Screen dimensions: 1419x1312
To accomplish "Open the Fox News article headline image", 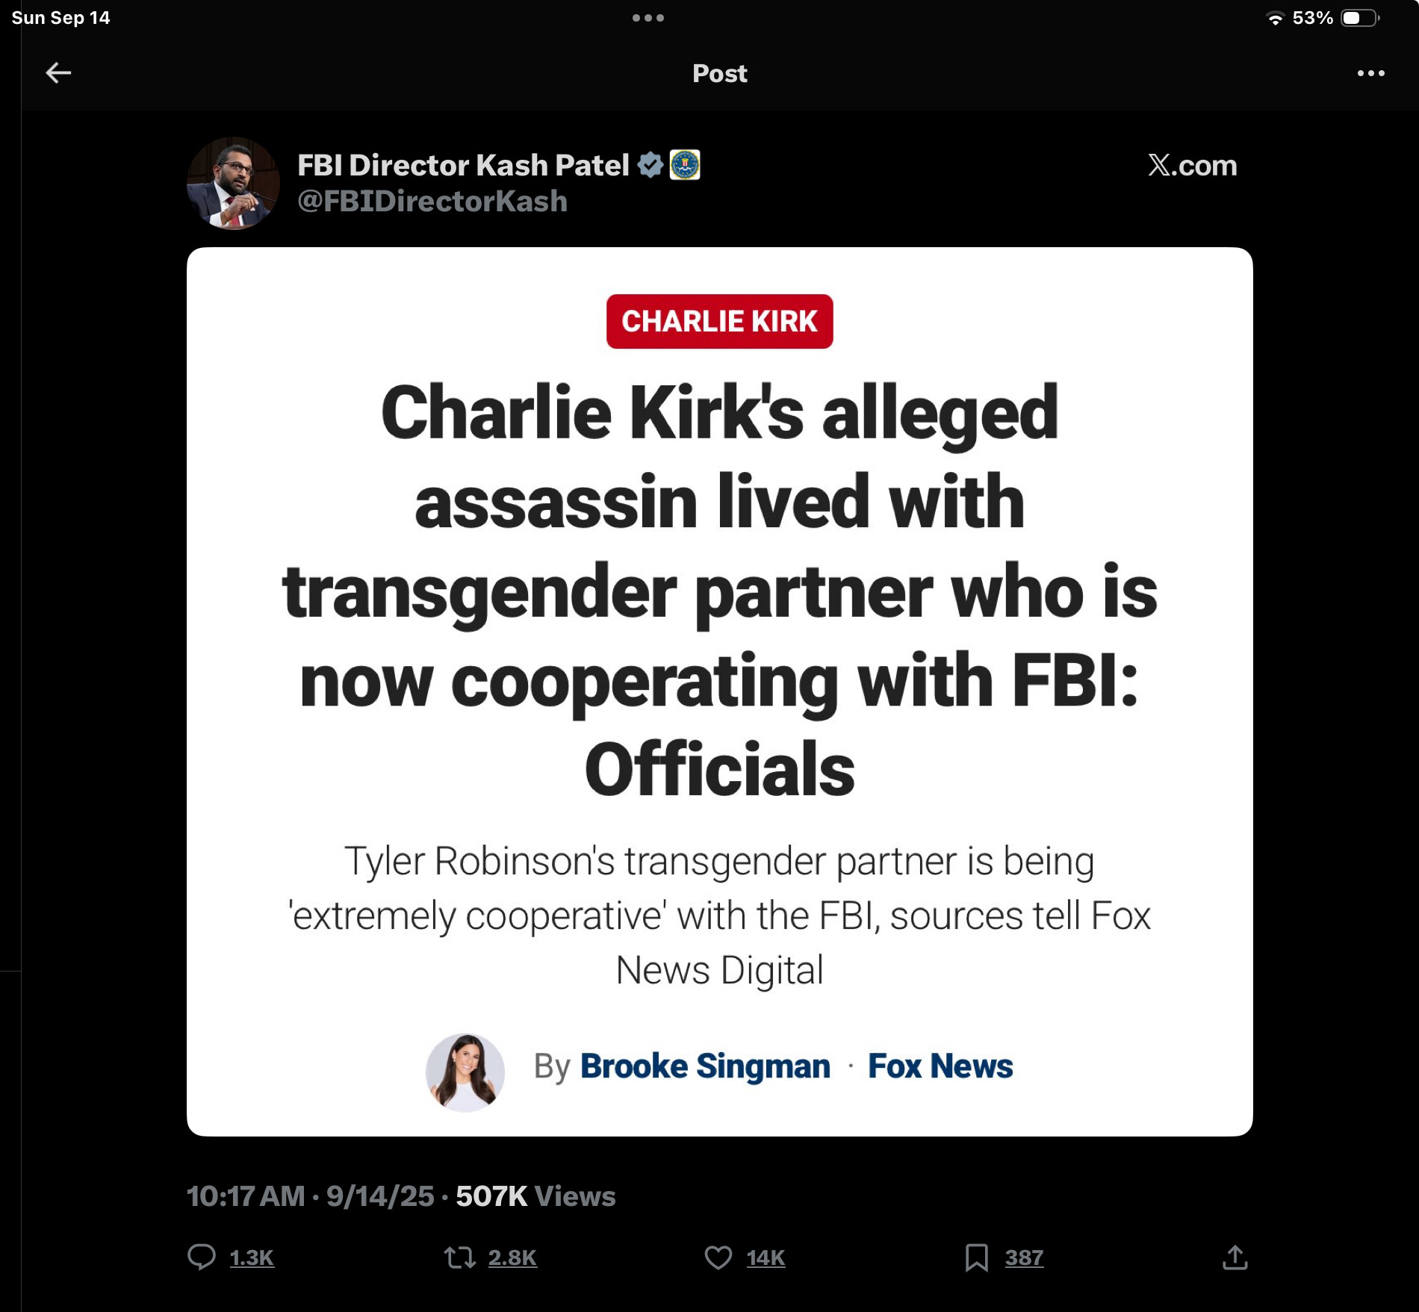I will (719, 691).
